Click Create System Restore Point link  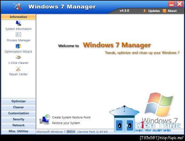tap(71, 117)
